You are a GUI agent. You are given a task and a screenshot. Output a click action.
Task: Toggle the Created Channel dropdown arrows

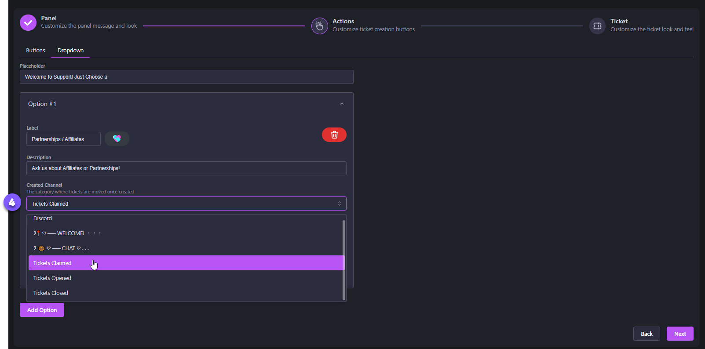(339, 204)
